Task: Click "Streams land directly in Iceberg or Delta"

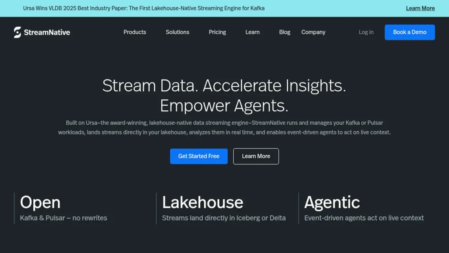Action: tap(224, 218)
